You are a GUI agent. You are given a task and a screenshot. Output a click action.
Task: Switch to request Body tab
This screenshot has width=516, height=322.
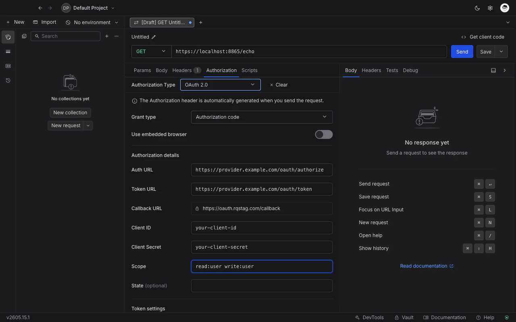162,70
